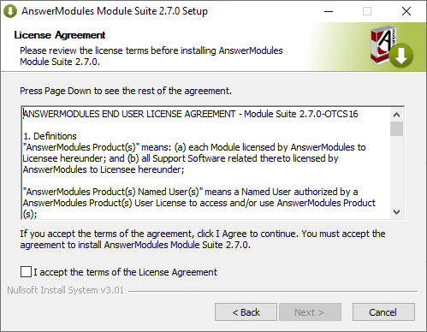Screen dimensions: 427x332
Task: Click the AnswerModules red product box logo
Action: [383, 44]
